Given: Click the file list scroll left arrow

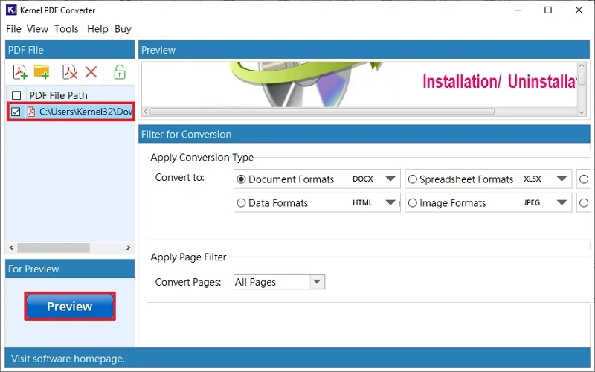Looking at the screenshot, I should pyautogui.click(x=11, y=248).
